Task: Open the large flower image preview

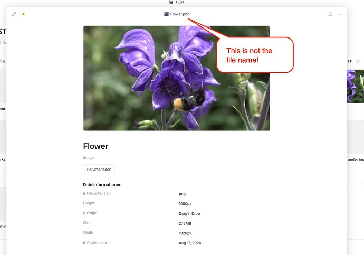Action: [177, 78]
